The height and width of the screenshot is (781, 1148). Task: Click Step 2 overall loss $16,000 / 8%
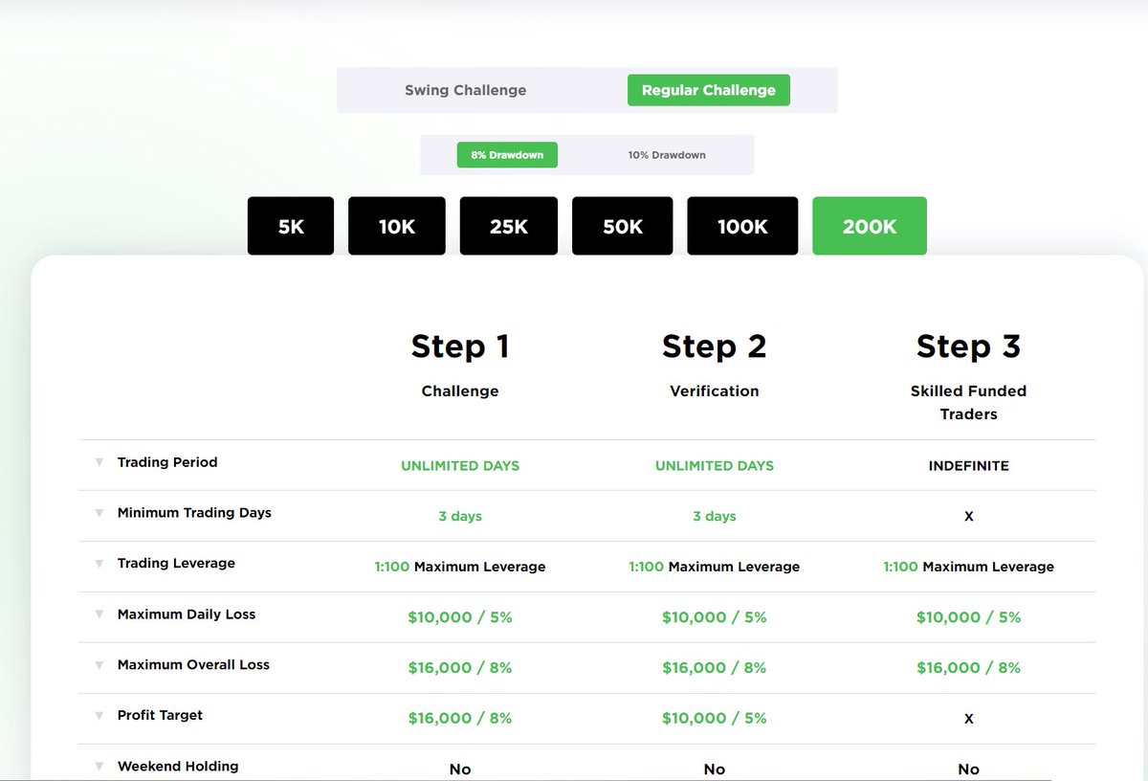[715, 668]
